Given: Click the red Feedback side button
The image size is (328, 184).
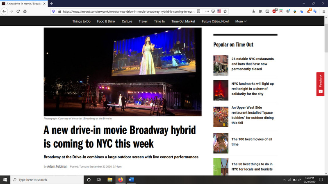Looking at the screenshot, I should point(320,84).
